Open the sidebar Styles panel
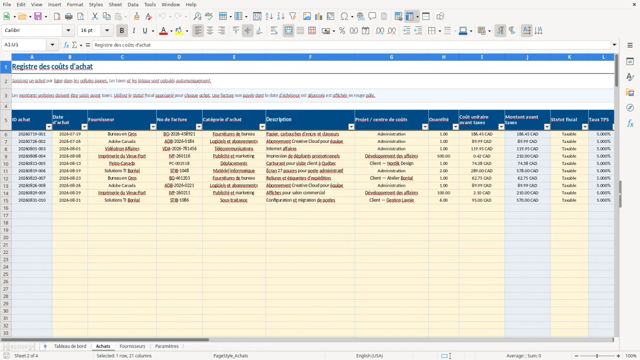This screenshot has width=640, height=360. click(x=630, y=77)
